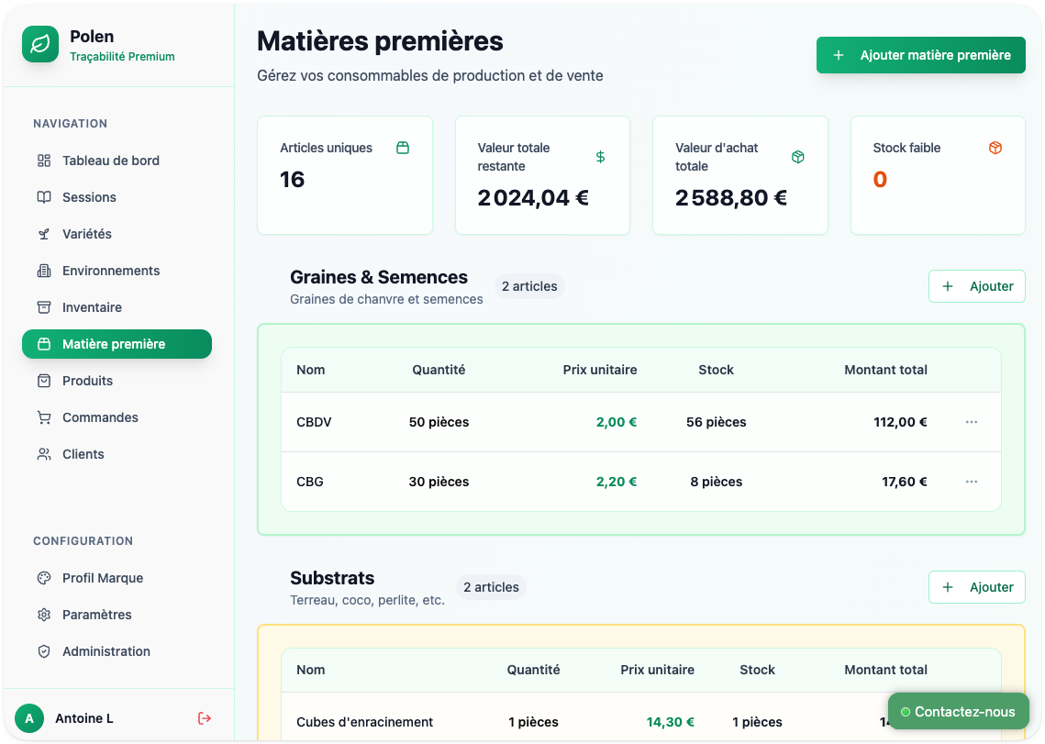Image resolution: width=1045 pixels, height=744 pixels.
Task: Click Prix unitaire header in Graines table
Action: (600, 370)
